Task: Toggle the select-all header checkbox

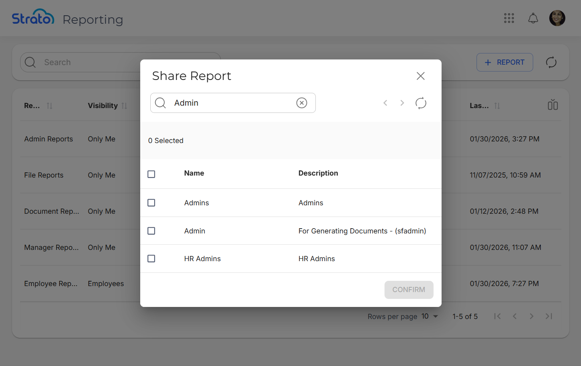Action: (x=151, y=174)
